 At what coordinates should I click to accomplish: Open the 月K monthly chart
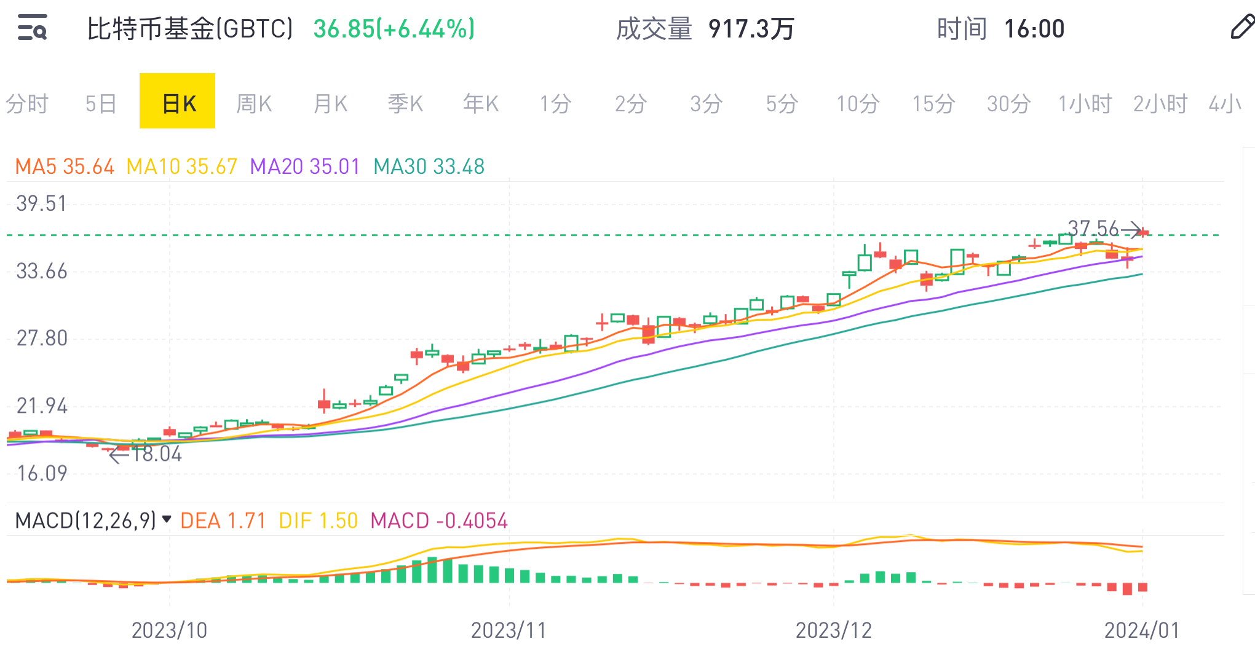330,103
